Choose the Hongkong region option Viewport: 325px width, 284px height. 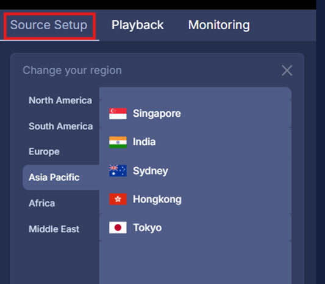coord(195,199)
